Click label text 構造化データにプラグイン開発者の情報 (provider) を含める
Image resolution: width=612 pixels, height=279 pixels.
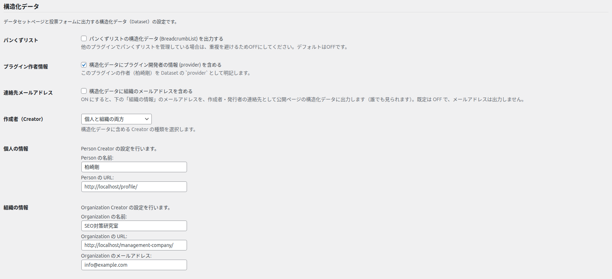tap(155, 65)
